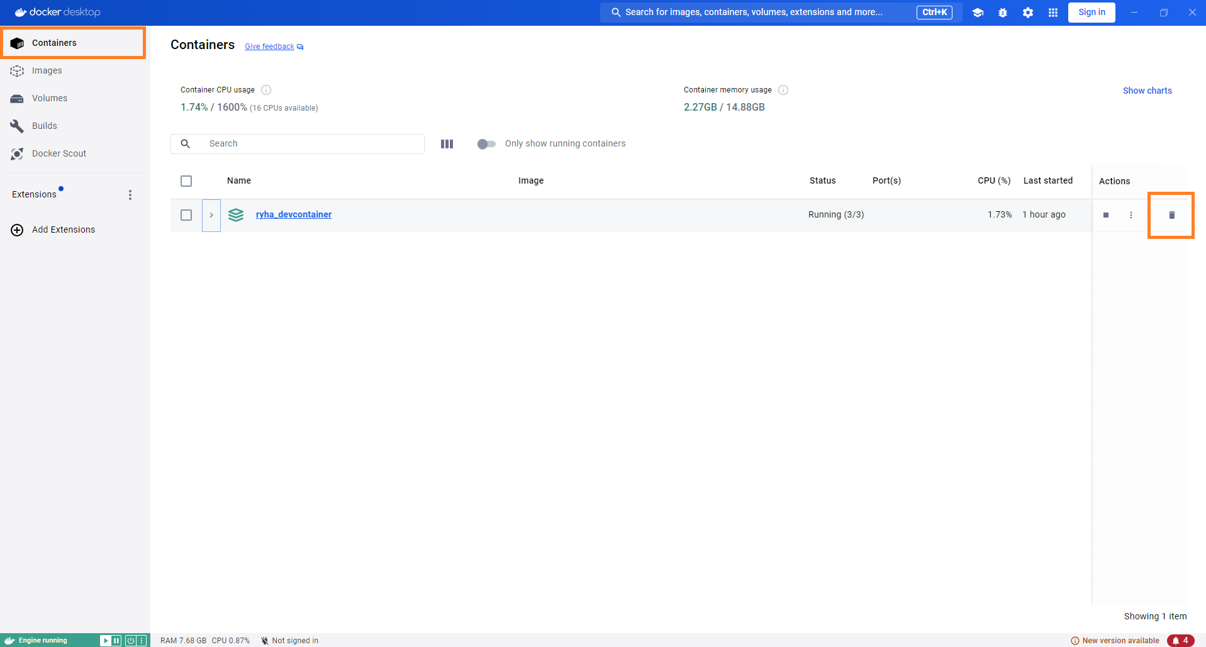Screen dimensions: 1206x647
Task: Open the Images section in sidebar
Action: tap(74, 70)
